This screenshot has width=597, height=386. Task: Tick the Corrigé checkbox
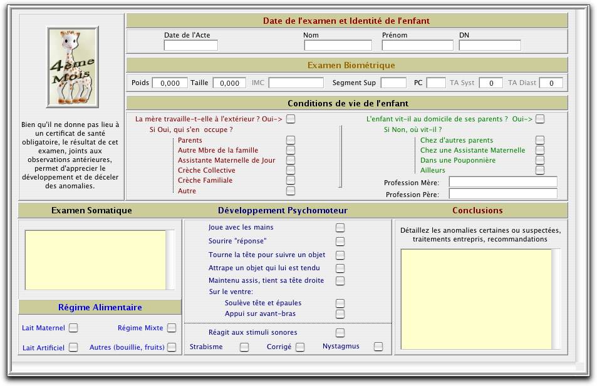click(300, 347)
